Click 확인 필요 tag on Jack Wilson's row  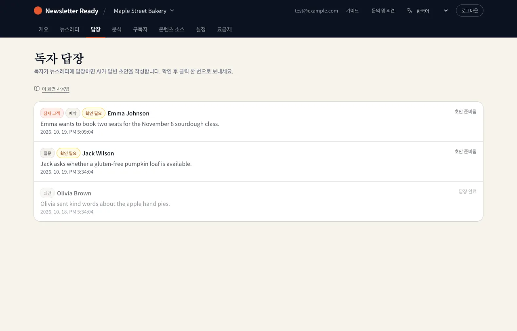[68, 153]
